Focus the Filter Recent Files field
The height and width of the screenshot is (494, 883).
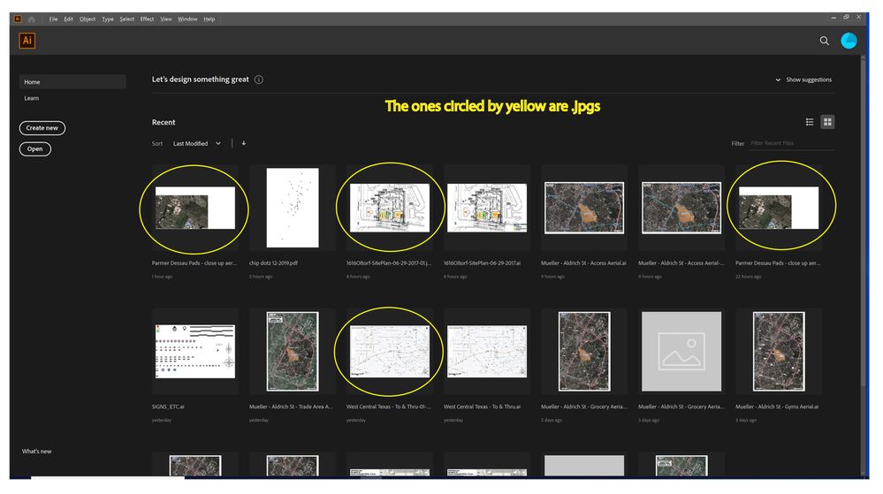[791, 143]
